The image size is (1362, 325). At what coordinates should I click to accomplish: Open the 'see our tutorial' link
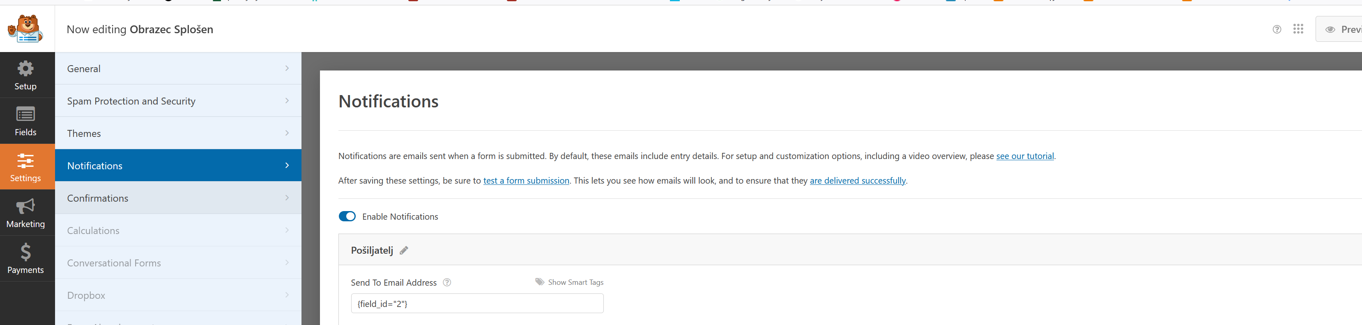[x=1025, y=156]
